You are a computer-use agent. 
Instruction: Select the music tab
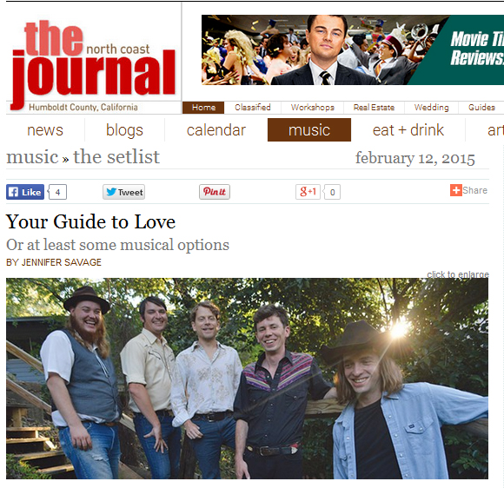309,130
